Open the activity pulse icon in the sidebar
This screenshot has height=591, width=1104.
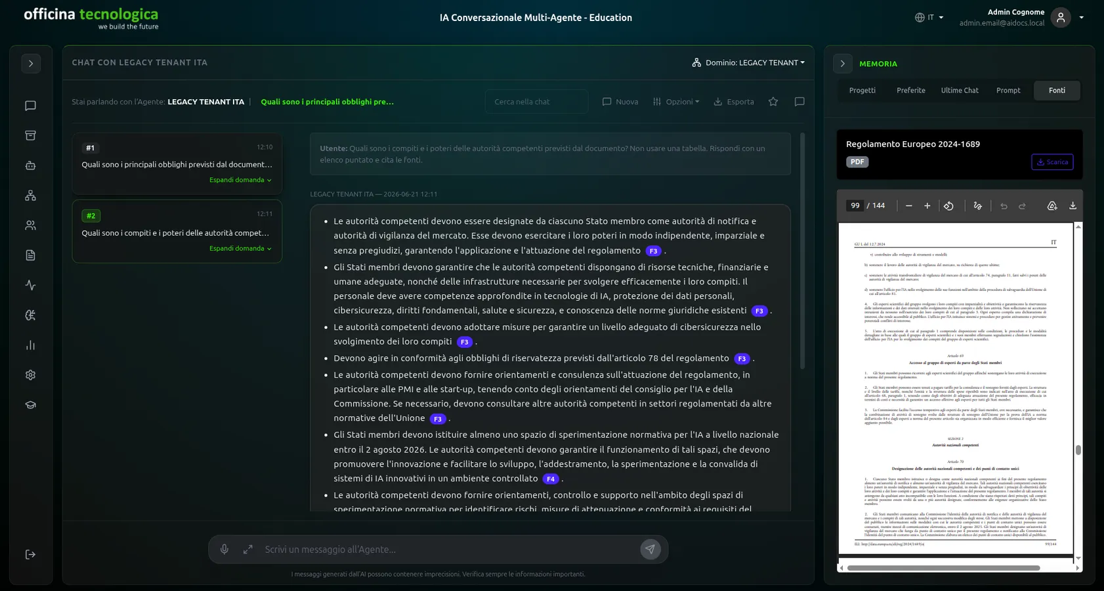30,285
